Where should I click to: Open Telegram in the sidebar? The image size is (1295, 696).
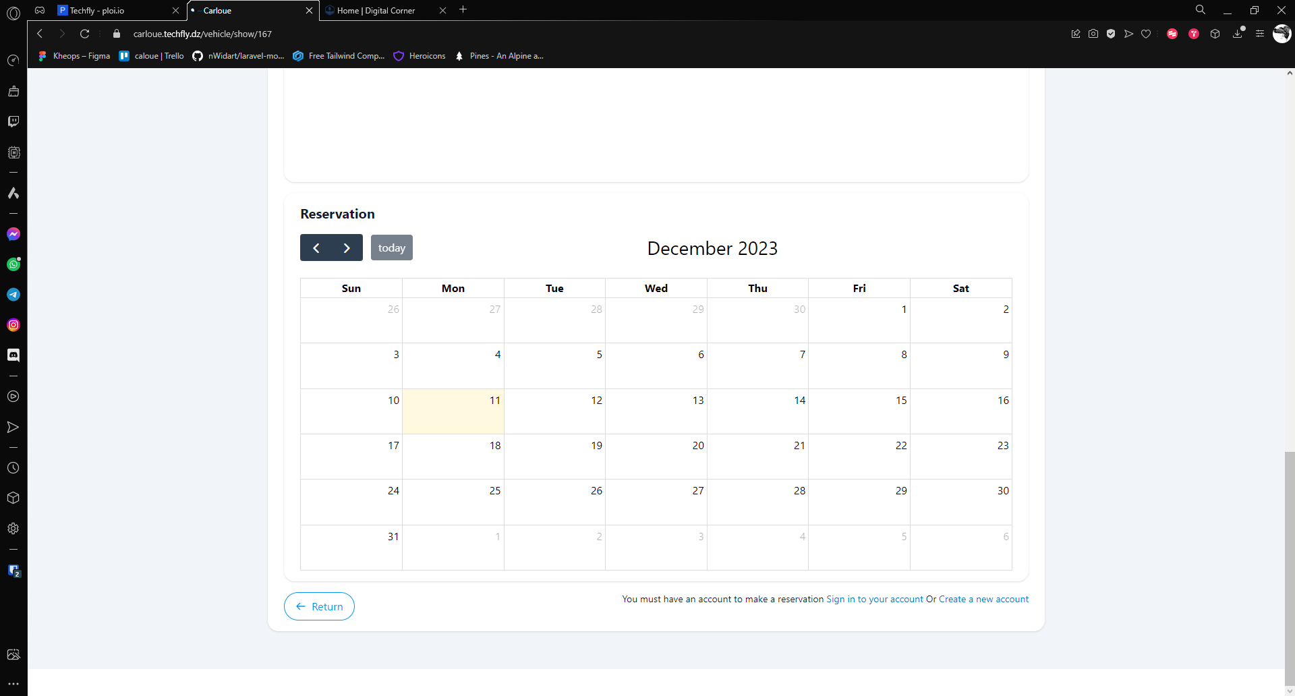tap(13, 295)
